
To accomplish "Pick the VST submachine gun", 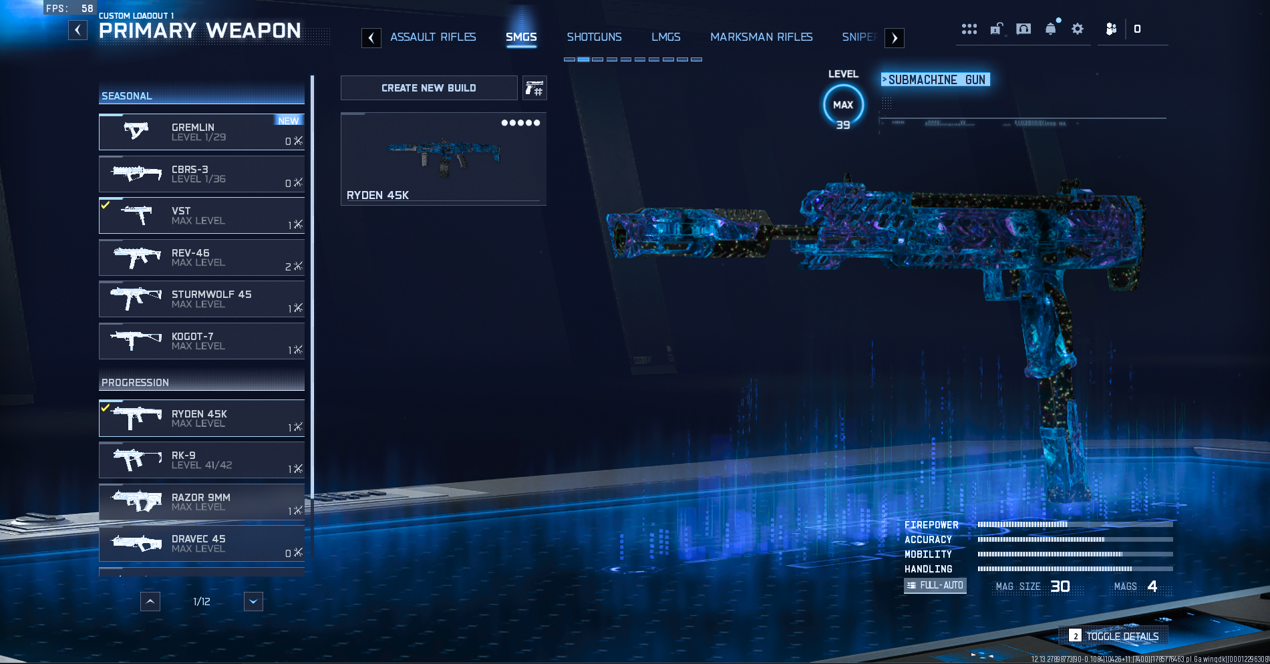I will 202,216.
